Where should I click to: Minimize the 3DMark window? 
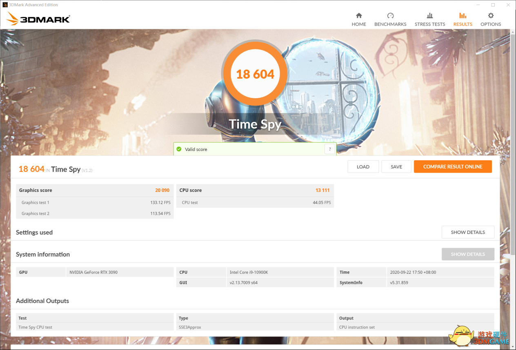pyautogui.click(x=478, y=5)
